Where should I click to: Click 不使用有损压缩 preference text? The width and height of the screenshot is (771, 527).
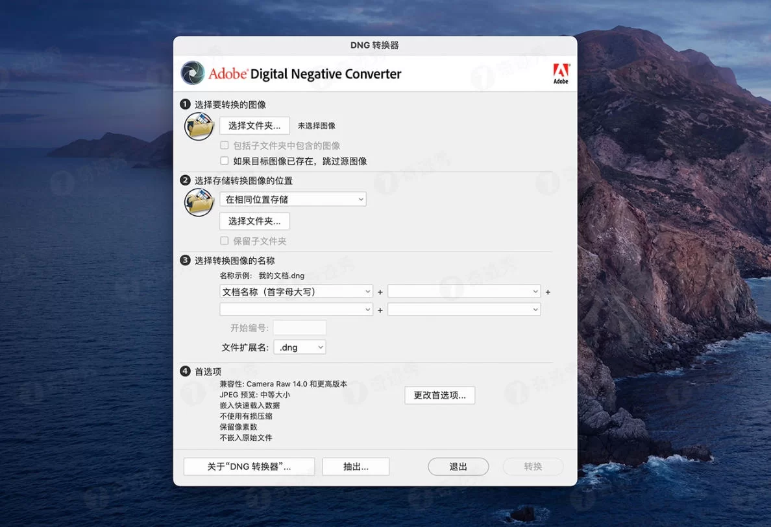246,417
